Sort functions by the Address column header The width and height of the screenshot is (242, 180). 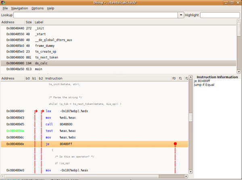click(x=13, y=22)
